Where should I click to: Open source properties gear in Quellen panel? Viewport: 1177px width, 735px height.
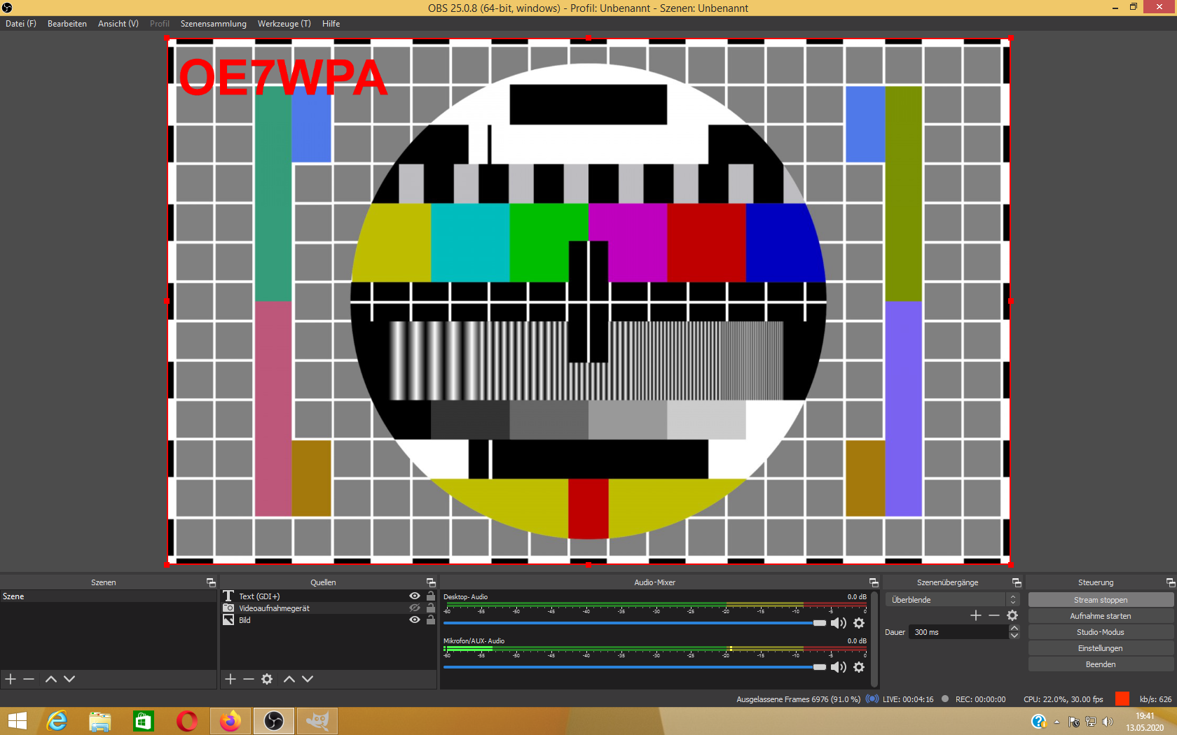click(267, 679)
